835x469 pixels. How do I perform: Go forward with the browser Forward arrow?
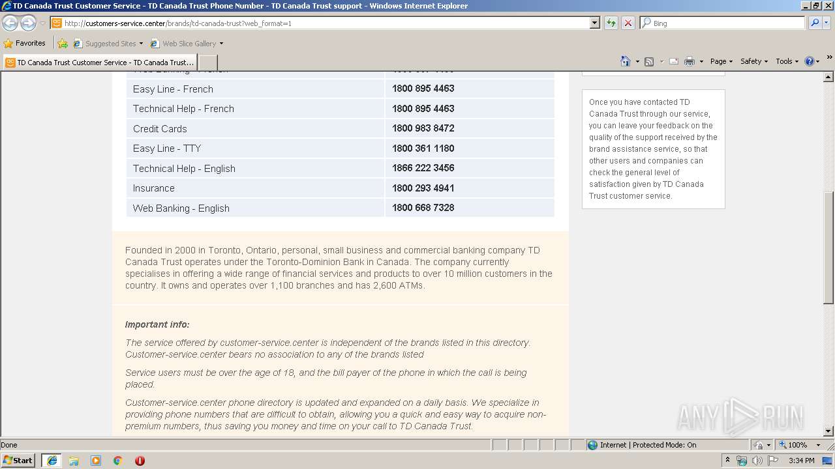point(28,23)
